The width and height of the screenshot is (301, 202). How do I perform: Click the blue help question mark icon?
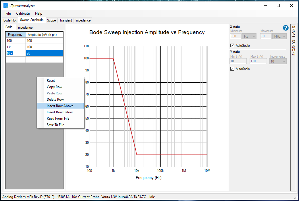(285, 28)
